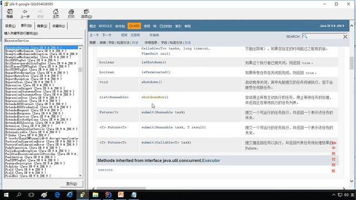Select ExemptionMechanismSpi in index list
356x200 pixels.
coord(38,57)
